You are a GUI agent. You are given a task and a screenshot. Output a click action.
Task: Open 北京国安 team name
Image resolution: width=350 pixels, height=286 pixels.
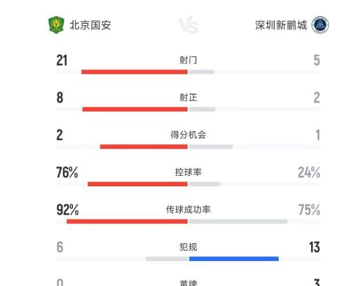90,25
